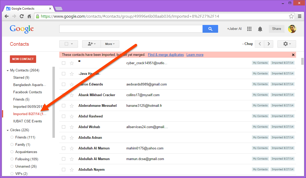This screenshot has height=178, width=306.
Task: Click the +Jaber Al menu item
Action: click(234, 29)
